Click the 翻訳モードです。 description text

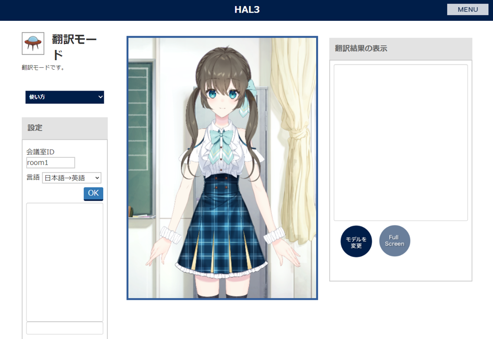pyautogui.click(x=43, y=68)
